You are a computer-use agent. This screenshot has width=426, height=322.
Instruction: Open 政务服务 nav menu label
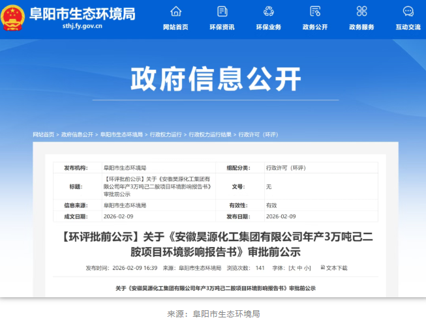click(x=361, y=27)
